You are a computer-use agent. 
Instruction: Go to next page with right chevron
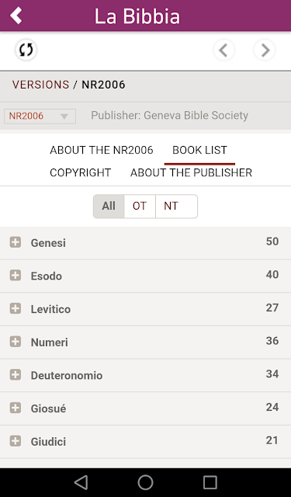pos(265,50)
